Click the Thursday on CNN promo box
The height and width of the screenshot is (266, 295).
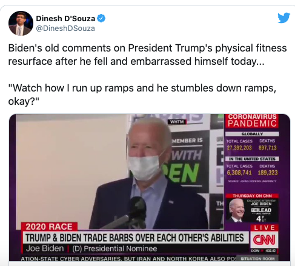(x=252, y=208)
